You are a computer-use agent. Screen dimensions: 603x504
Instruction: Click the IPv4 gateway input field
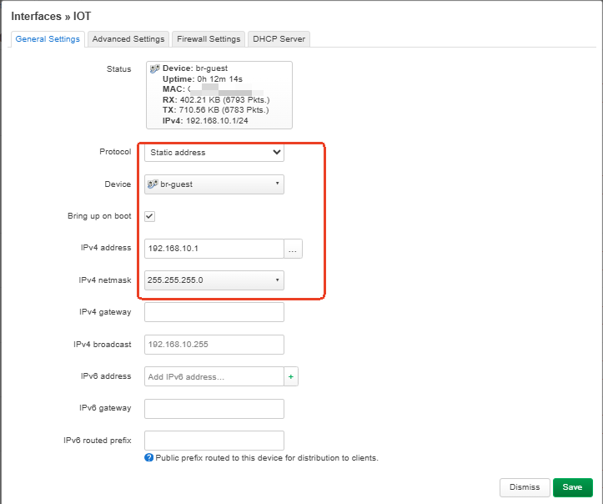[214, 312]
